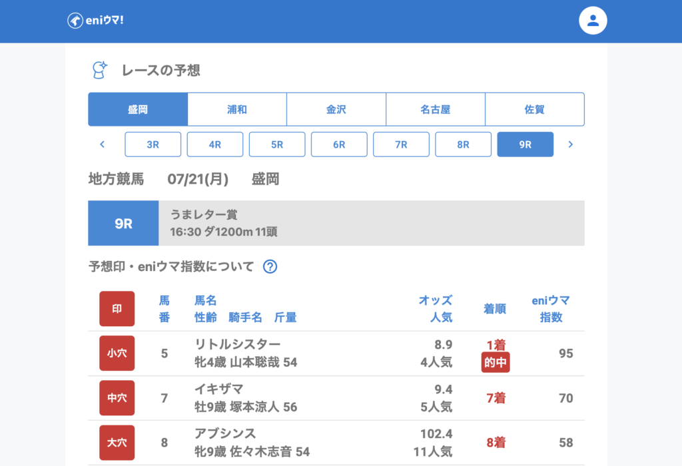The height and width of the screenshot is (466, 682).
Task: Click the eniウマ! logo in header
Action: point(96,21)
